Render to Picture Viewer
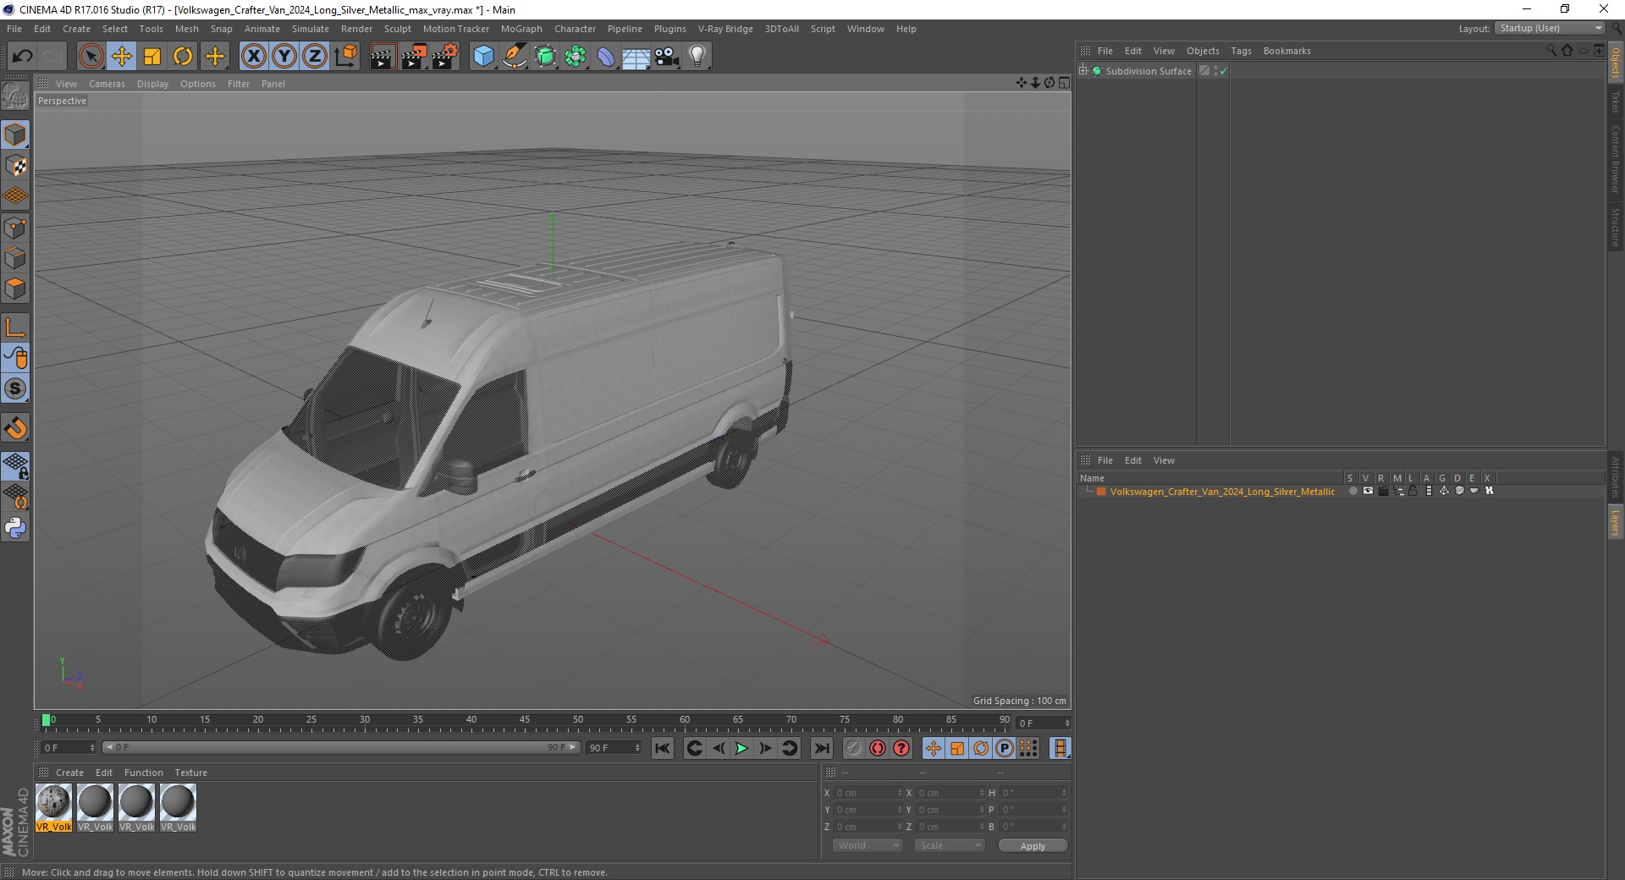Screen dimensions: 1625x880 point(414,57)
